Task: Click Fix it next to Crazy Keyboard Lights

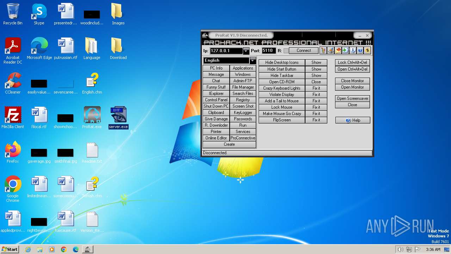Action: pyautogui.click(x=316, y=88)
